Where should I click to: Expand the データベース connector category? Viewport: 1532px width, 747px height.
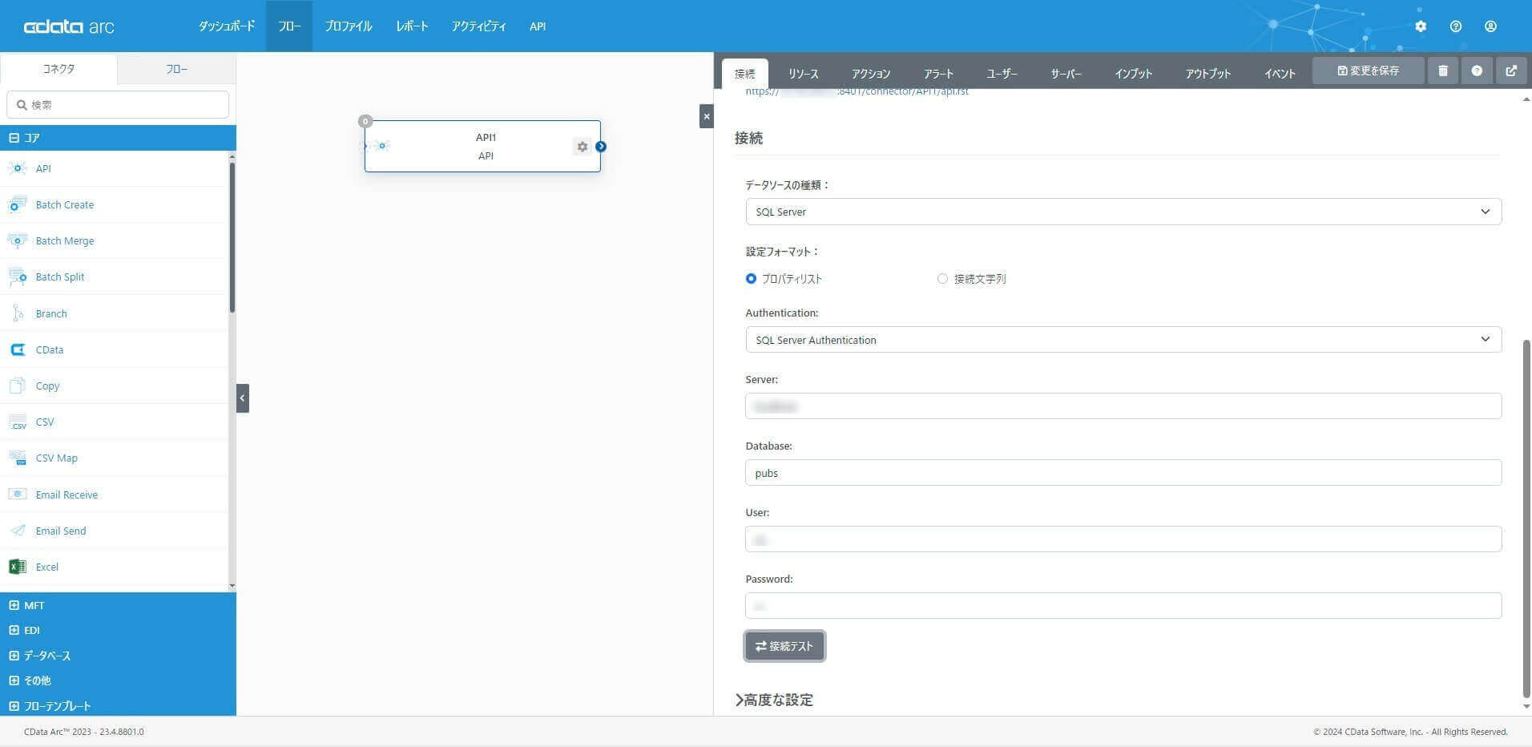click(118, 656)
